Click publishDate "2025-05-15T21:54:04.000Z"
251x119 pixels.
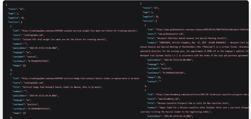(43, 48)
